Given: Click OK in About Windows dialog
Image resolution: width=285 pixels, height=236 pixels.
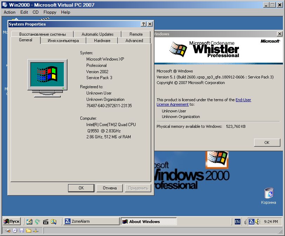Looking at the screenshot, I should [x=267, y=143].
